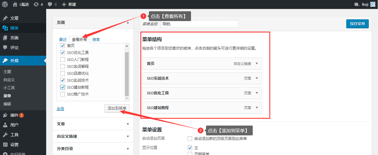Open the comments bubble icon in admin bar

50,4
